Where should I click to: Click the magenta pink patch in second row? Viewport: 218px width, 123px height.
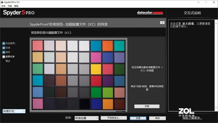pyautogui.click(x=96, y=58)
